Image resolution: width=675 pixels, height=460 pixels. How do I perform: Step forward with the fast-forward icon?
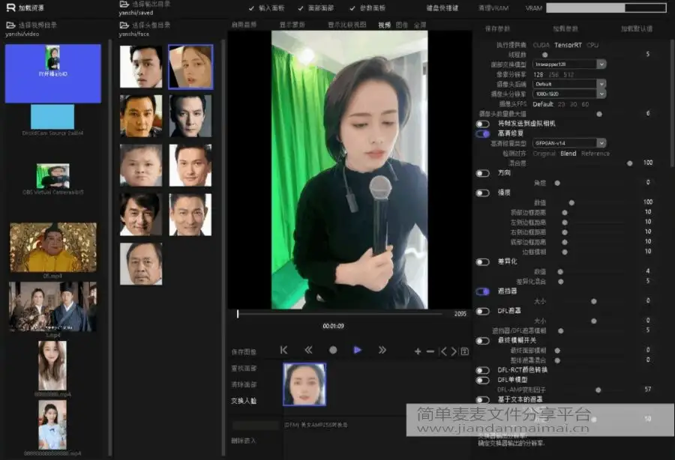click(x=382, y=351)
